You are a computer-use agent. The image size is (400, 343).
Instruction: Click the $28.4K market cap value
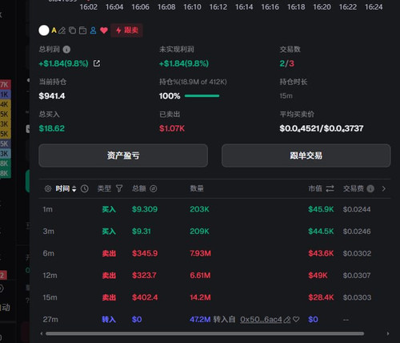pyautogui.click(x=321, y=297)
